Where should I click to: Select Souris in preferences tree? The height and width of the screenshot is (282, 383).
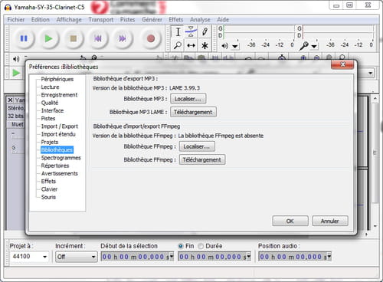coord(48,197)
